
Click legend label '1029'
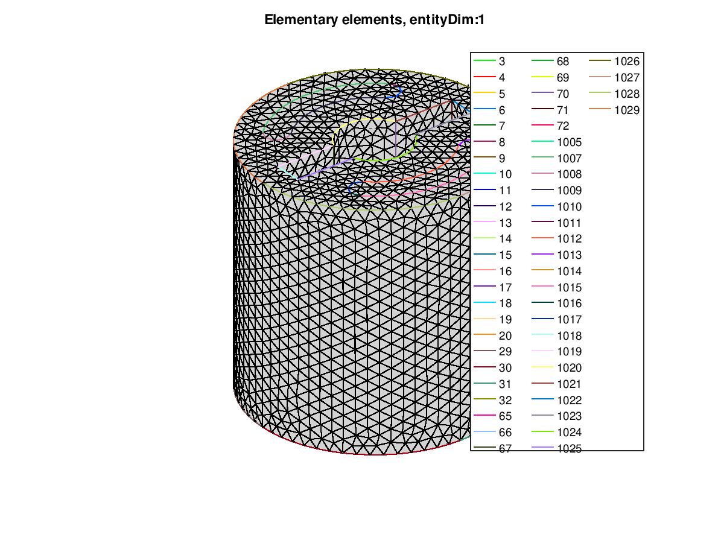[627, 110]
